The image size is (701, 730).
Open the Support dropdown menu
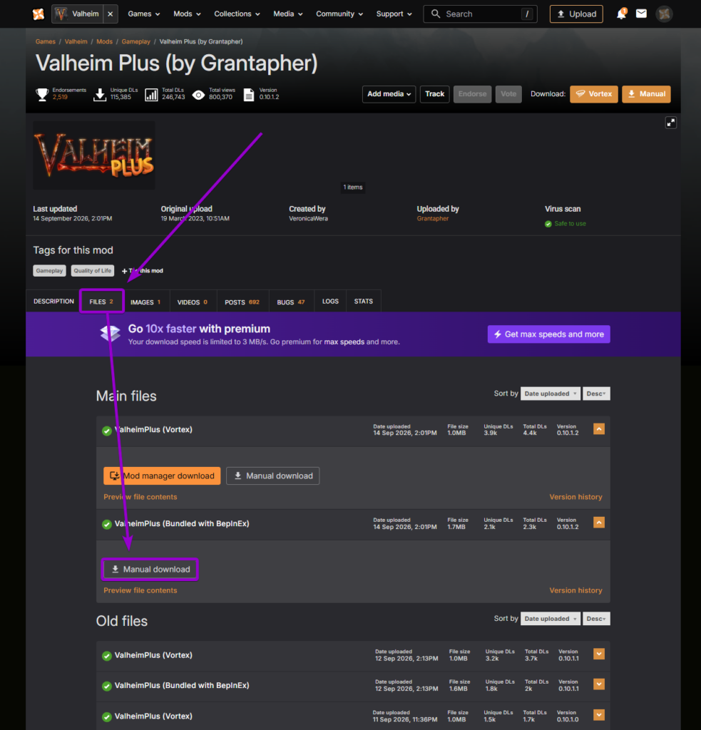point(394,14)
